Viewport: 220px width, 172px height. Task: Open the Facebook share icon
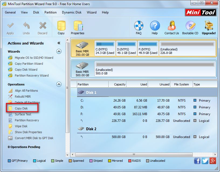pyautogui.click(x=197, y=161)
